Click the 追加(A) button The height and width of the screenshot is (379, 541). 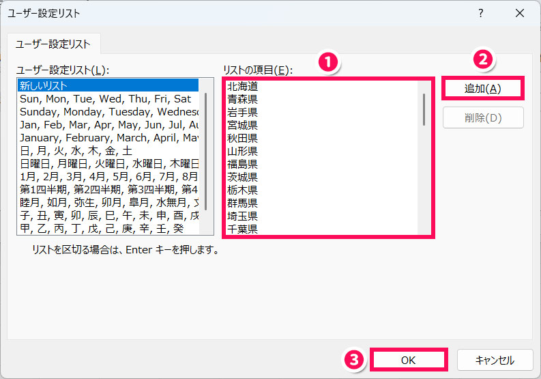click(x=483, y=89)
